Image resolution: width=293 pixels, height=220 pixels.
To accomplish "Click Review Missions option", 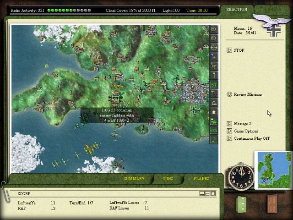I will 248,94.
